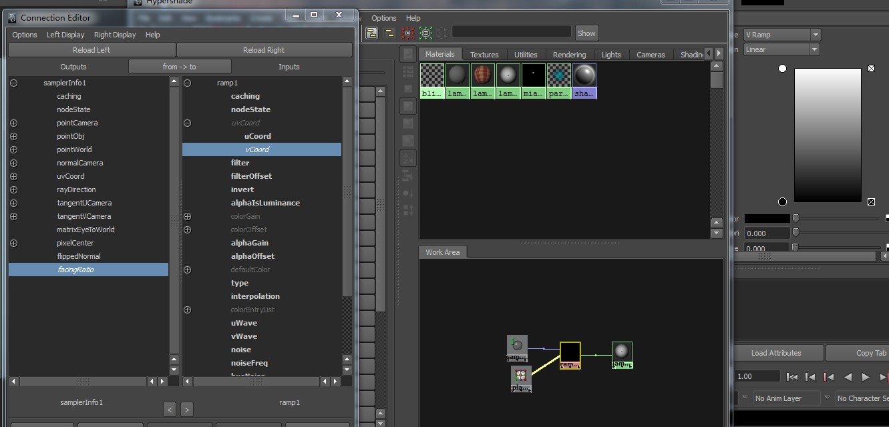Open the Connection Editor Help menu
This screenshot has width=889, height=427.
[x=153, y=35]
